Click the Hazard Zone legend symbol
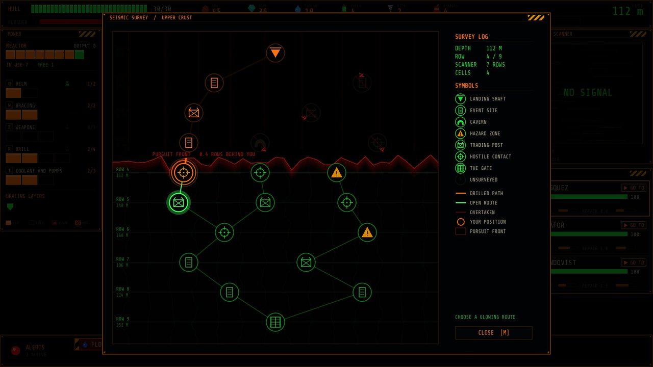Image resolution: width=653 pixels, height=367 pixels. pyautogui.click(x=461, y=134)
